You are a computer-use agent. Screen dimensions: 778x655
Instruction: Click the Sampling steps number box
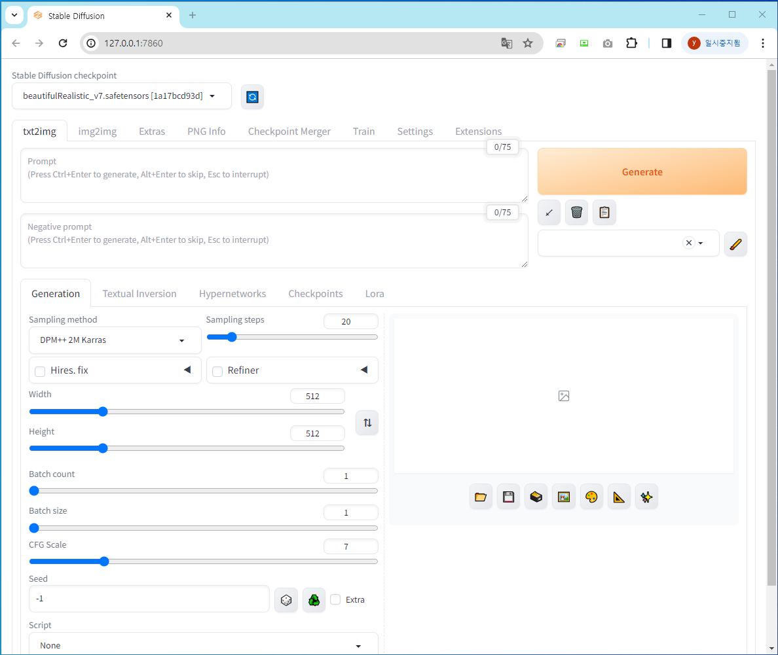point(351,321)
